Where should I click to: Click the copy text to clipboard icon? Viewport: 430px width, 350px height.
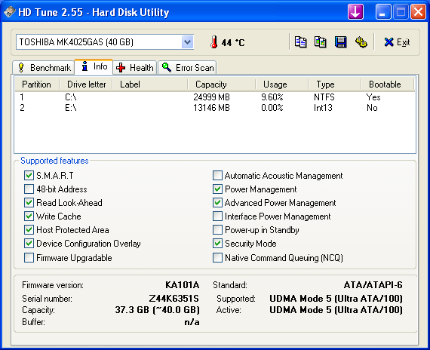300,42
